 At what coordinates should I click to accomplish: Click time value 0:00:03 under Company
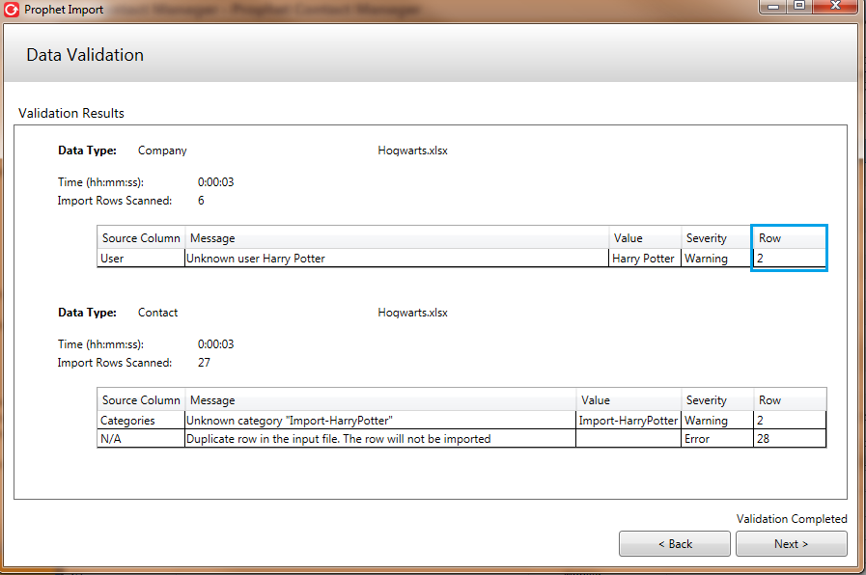tap(216, 182)
